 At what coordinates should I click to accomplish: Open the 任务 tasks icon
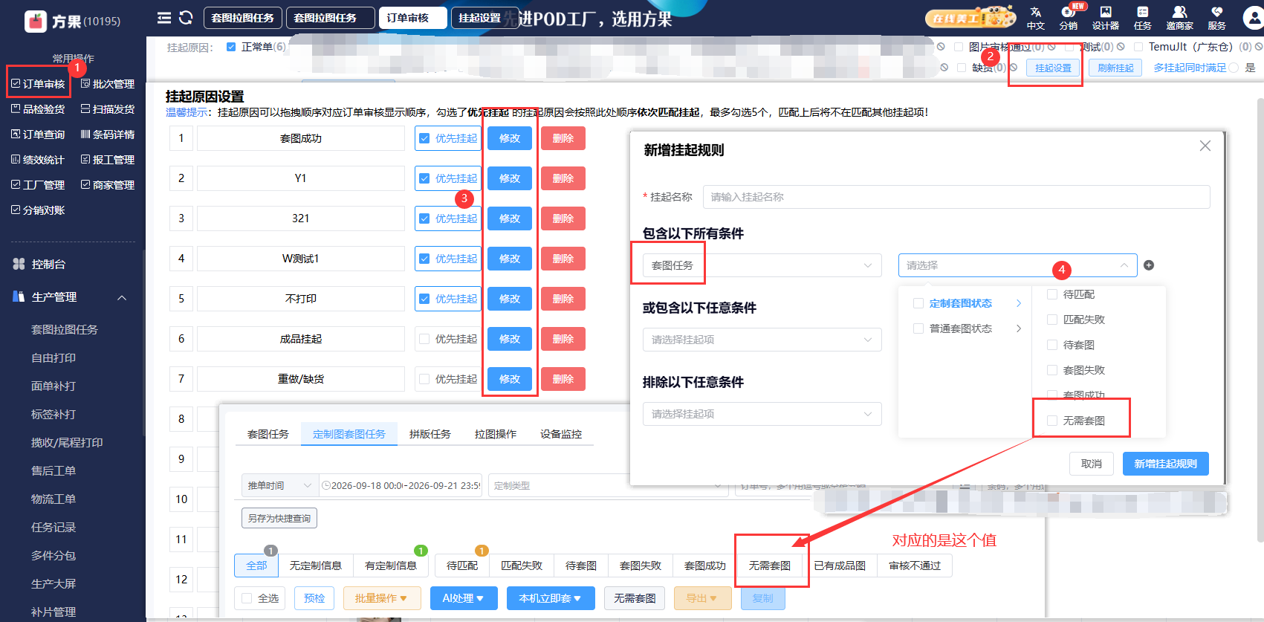tap(1143, 18)
